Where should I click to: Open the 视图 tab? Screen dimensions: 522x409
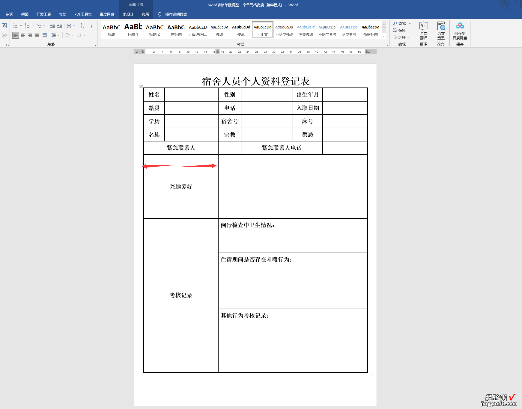click(x=25, y=14)
